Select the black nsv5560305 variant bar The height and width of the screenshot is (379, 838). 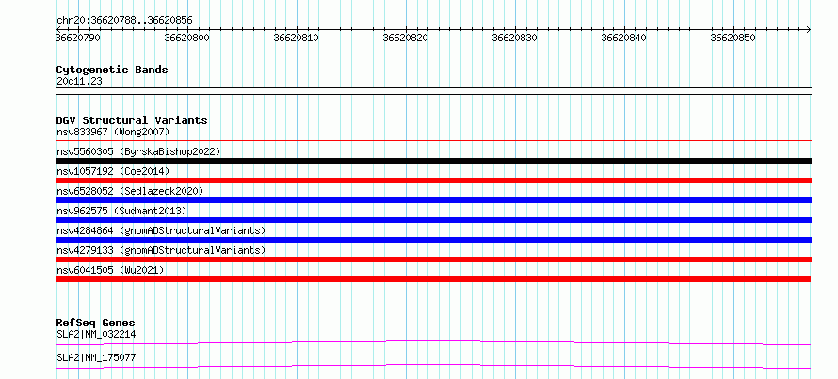click(433, 161)
